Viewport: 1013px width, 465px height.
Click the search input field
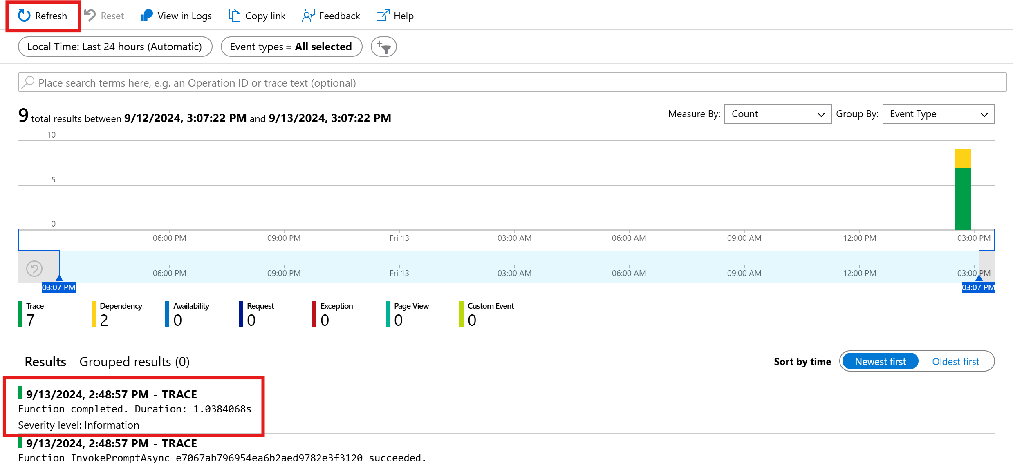pyautogui.click(x=507, y=82)
